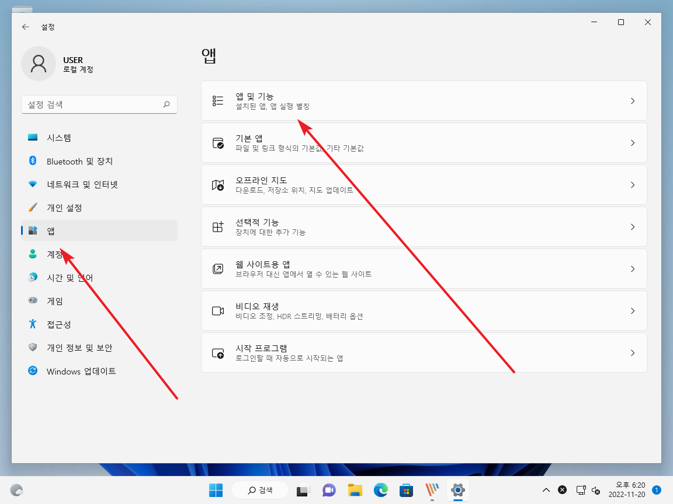Expand hidden icons in the system tray
Viewport: 673px width, 504px height.
point(546,490)
